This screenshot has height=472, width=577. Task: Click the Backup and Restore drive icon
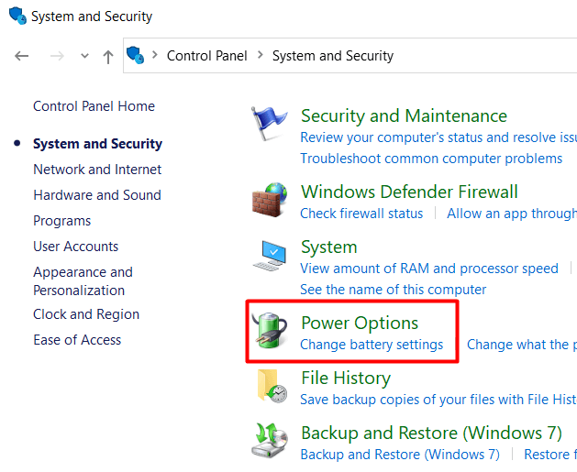(269, 441)
